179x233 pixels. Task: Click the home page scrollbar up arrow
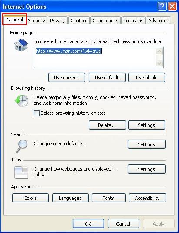pos(159,51)
